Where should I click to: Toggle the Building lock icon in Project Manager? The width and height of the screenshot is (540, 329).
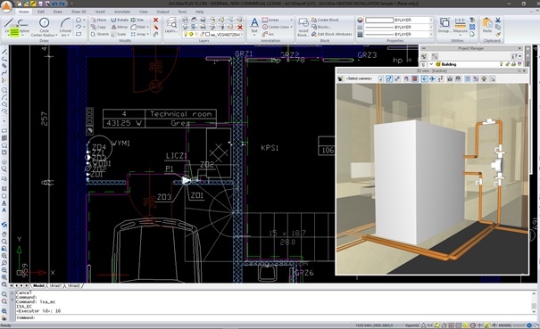tap(507, 64)
